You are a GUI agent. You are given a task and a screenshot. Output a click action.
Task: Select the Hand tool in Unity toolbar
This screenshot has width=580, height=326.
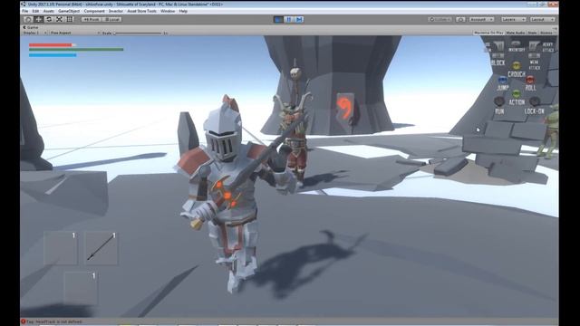coord(28,19)
